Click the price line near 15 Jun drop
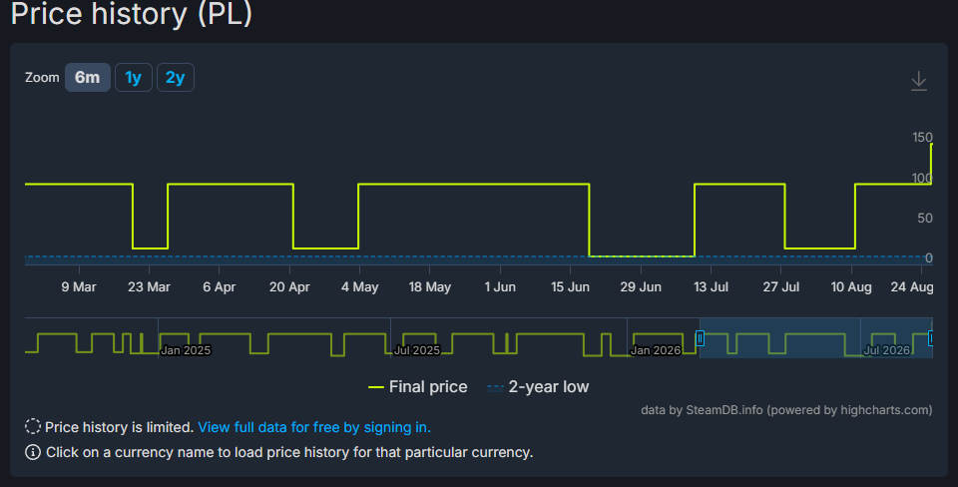This screenshot has width=958, height=487. (x=589, y=220)
